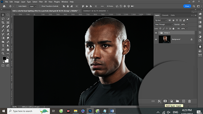
Task: Enable the Auto-Select checkbox
Action: (17, 6)
